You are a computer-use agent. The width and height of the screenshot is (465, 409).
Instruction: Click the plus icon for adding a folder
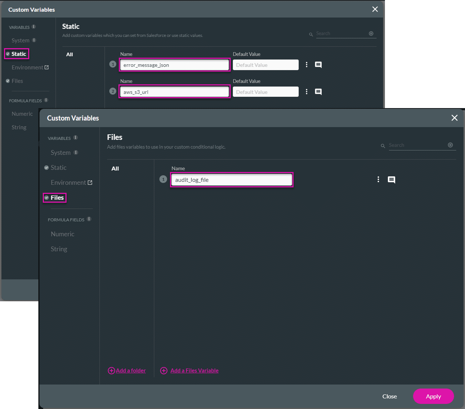pyautogui.click(x=111, y=371)
